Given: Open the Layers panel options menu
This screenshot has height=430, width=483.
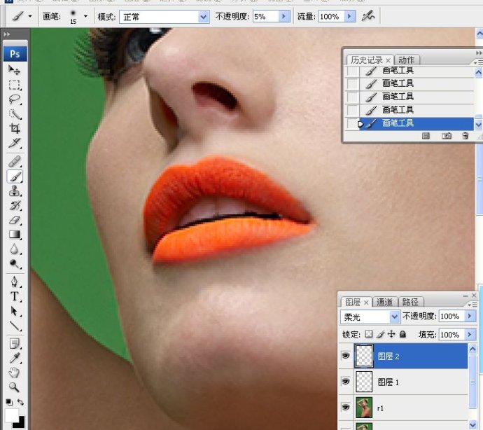Looking at the screenshot, I should pyautogui.click(x=473, y=305).
